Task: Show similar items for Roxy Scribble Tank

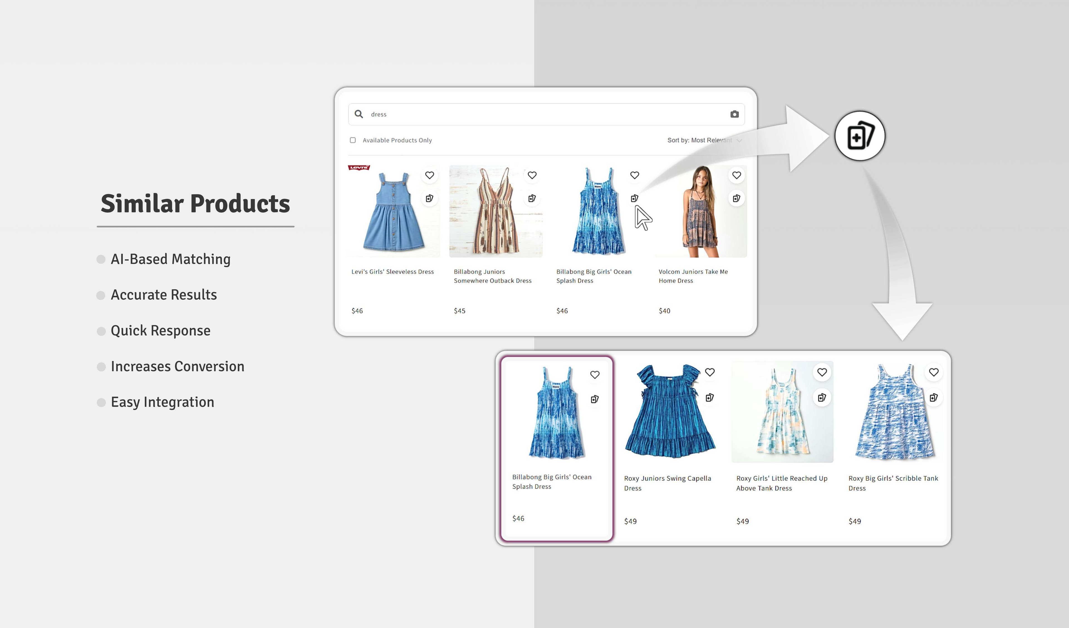Action: [x=933, y=397]
